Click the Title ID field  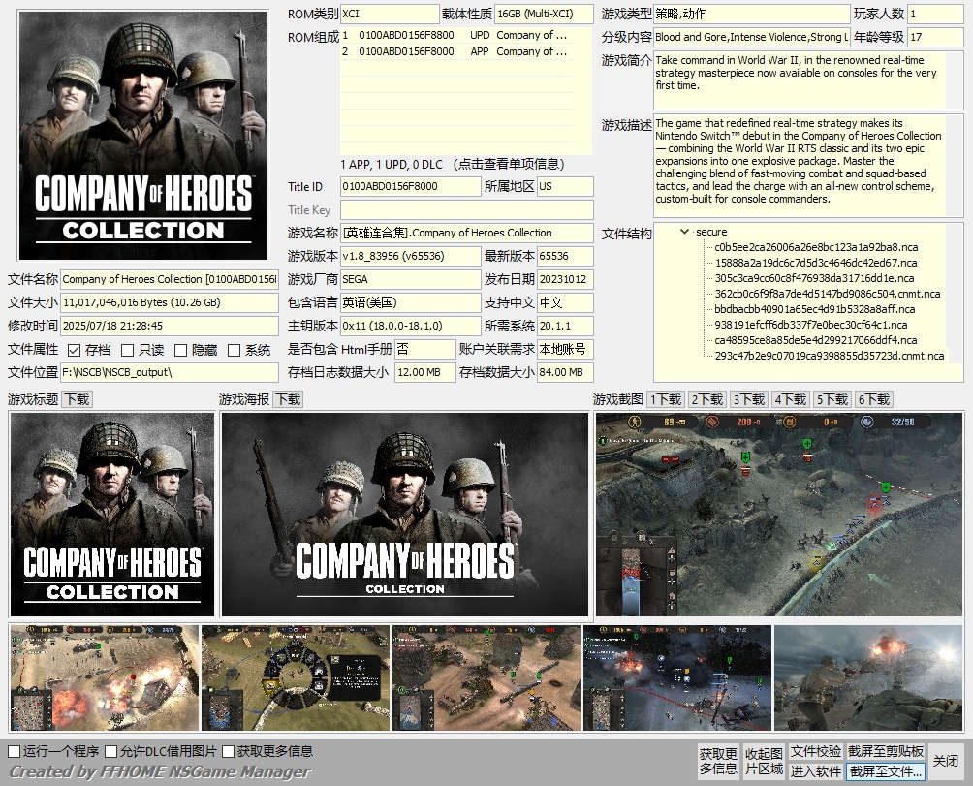(410, 187)
